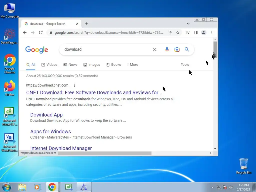The width and height of the screenshot is (256, 192).
Task: Click the Chrome taskbar button
Action: [x=52, y=187]
